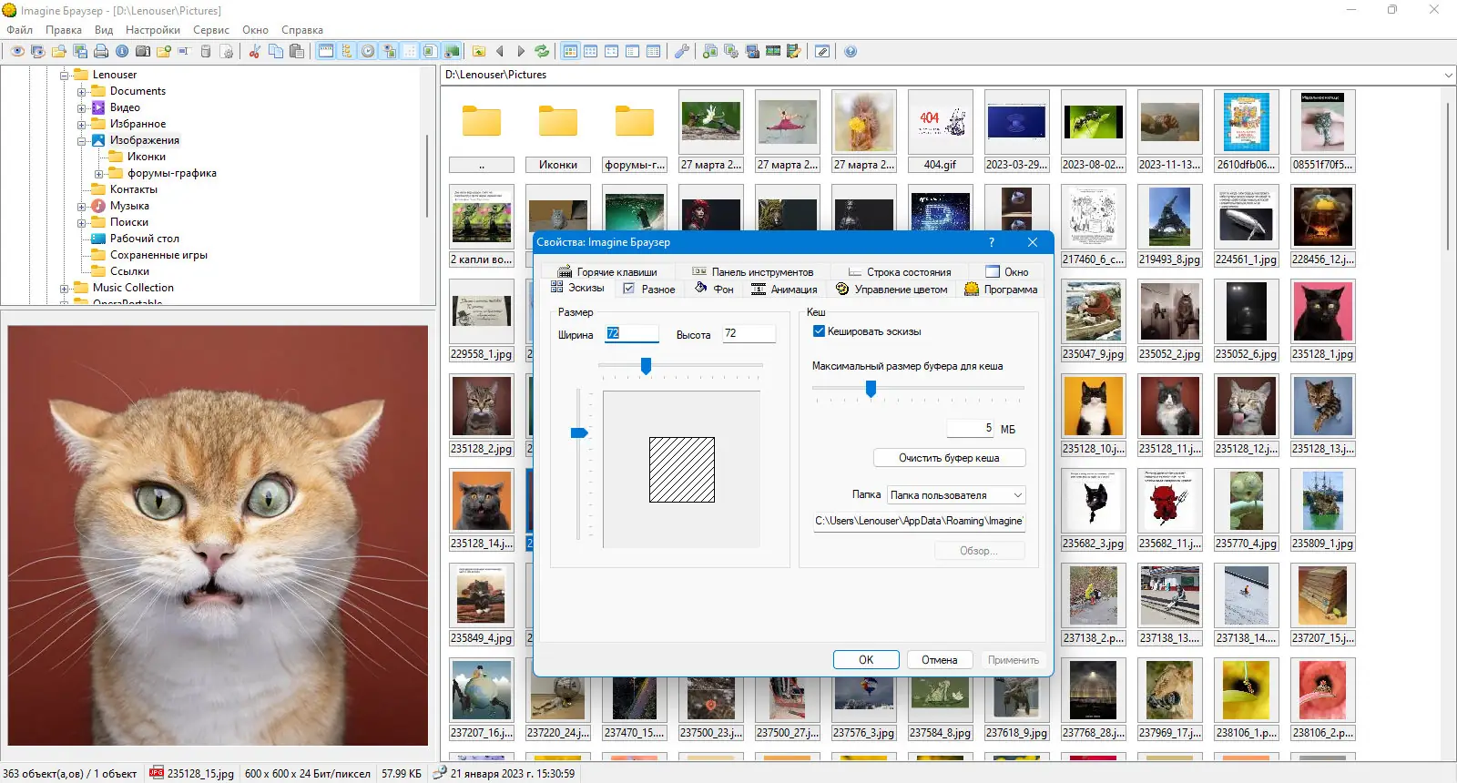Expand the форумы-графика tree node
This screenshot has height=783, width=1457.
[99, 173]
